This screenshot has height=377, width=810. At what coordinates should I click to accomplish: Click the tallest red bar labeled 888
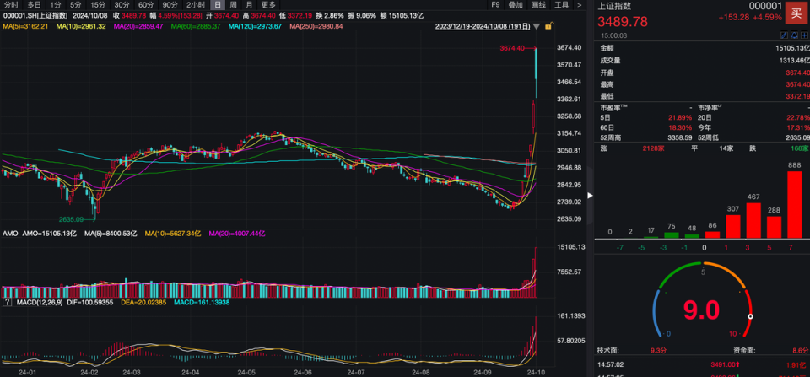pos(794,203)
